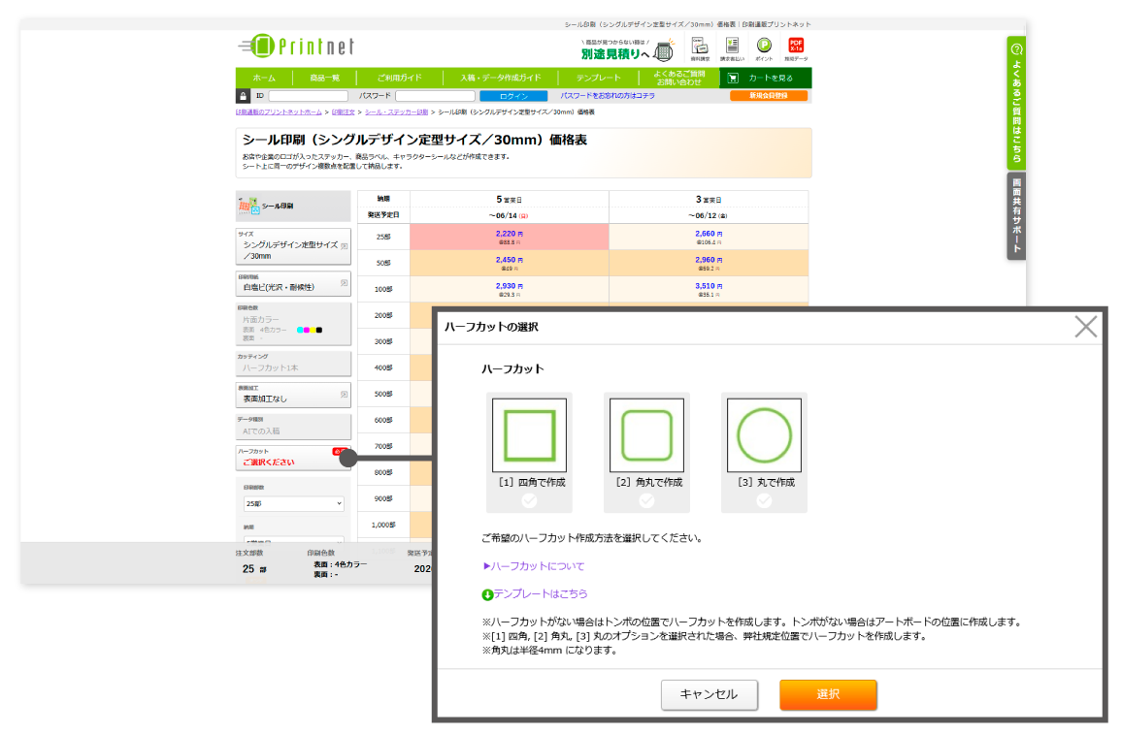Open the 別途見積り calculator banner

(628, 50)
